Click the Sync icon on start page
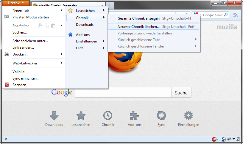This screenshot has height=144, width=243. click(x=161, y=115)
